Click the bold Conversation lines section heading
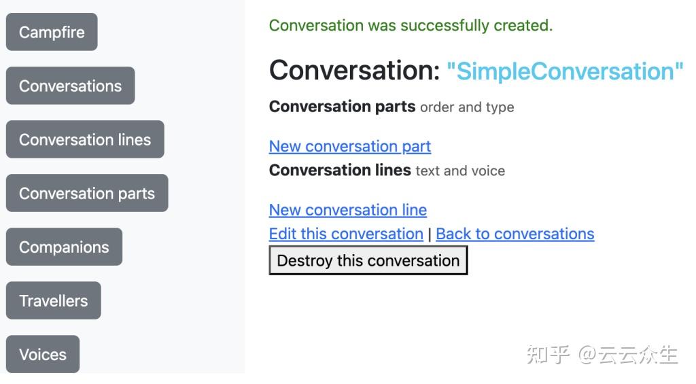 [340, 171]
